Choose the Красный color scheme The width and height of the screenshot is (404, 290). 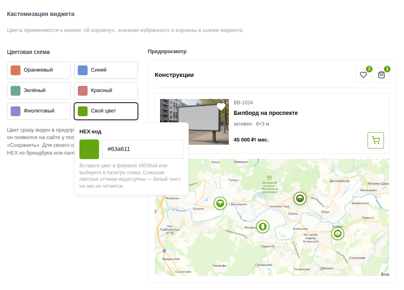[x=106, y=91]
